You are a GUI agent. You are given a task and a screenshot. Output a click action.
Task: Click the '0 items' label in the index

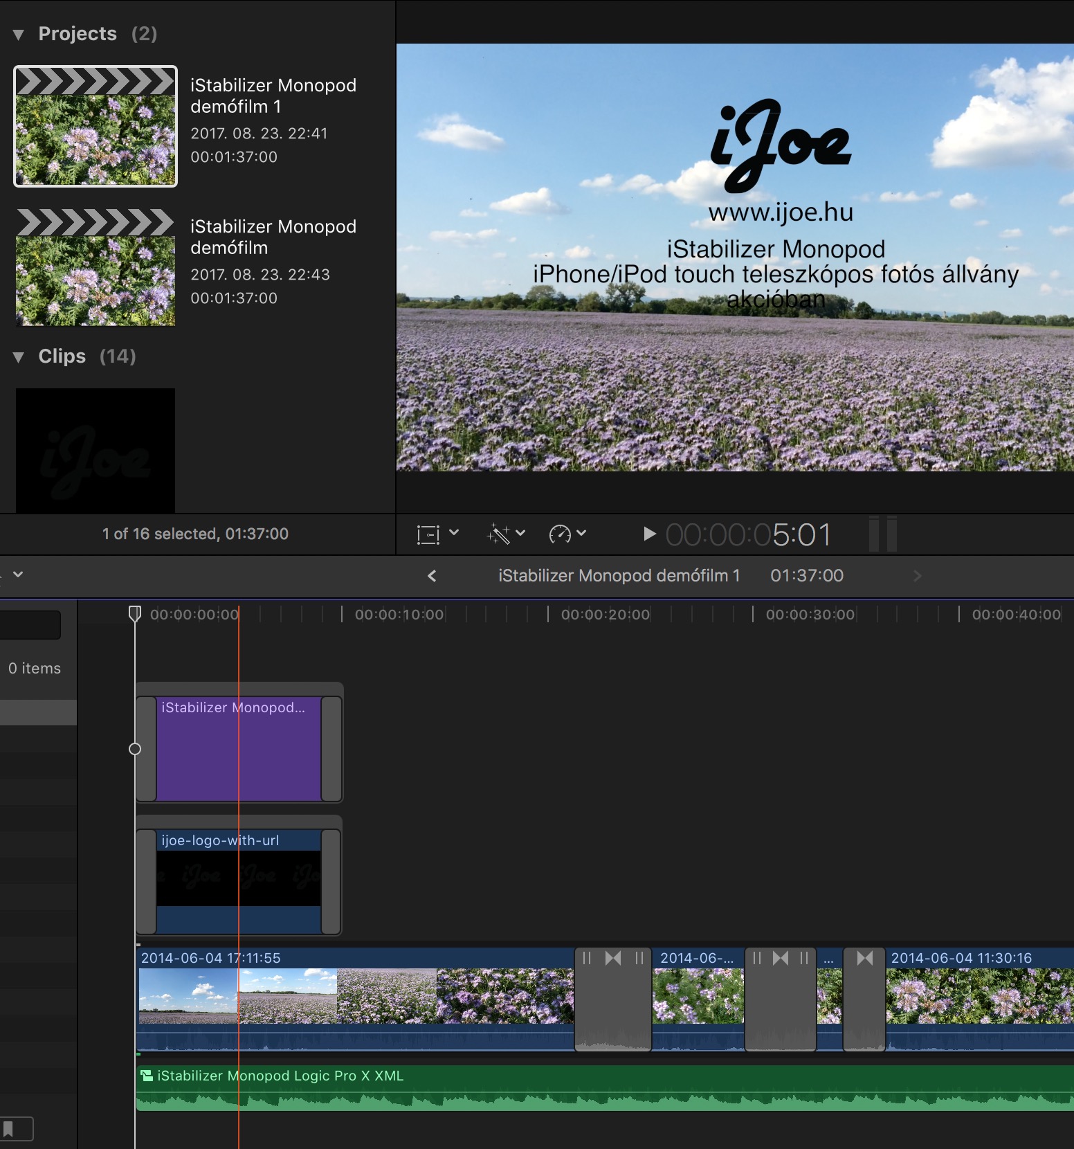[x=35, y=669]
